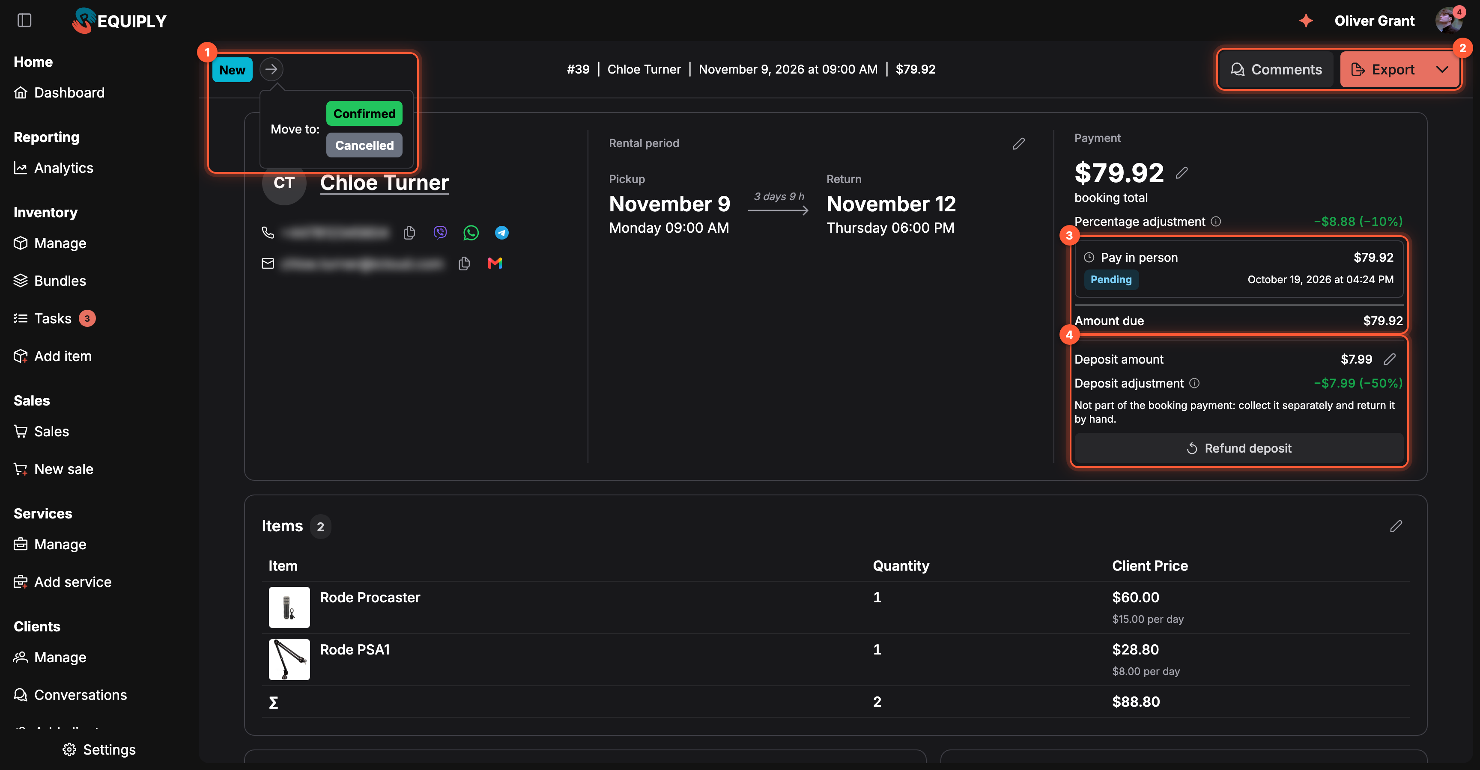Open Bundles in the sidebar
This screenshot has height=770, width=1480.
(50, 281)
